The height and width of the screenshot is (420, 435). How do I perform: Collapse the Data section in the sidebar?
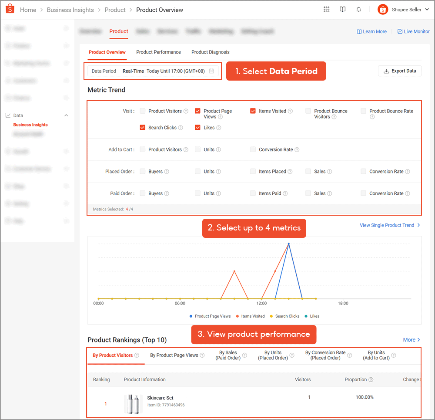coord(66,115)
